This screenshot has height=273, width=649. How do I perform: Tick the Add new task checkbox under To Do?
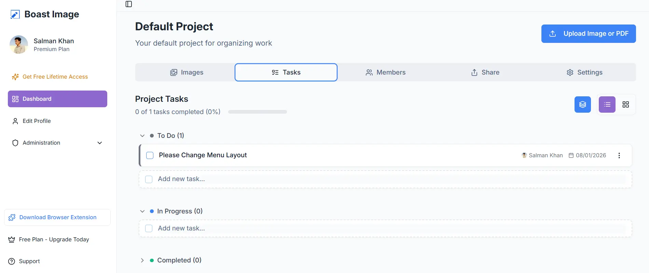click(x=149, y=179)
